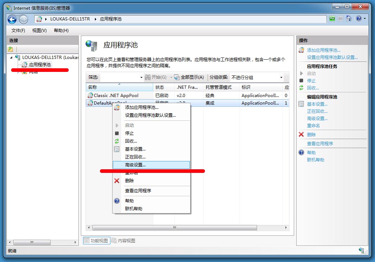Sort by the 托管管道模式 column header

(221, 87)
